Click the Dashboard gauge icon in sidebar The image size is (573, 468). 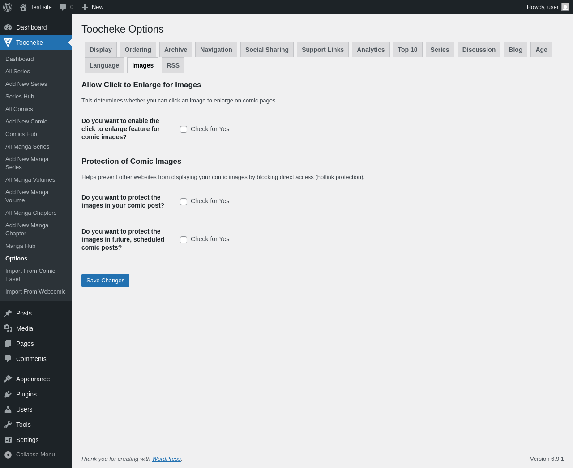[8, 27]
